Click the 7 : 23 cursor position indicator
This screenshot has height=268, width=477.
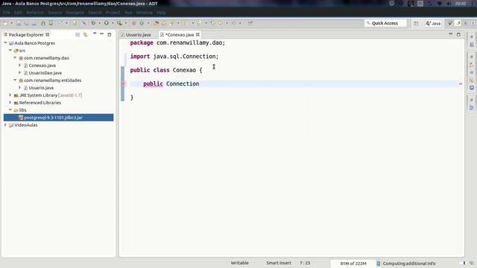[x=305, y=263]
